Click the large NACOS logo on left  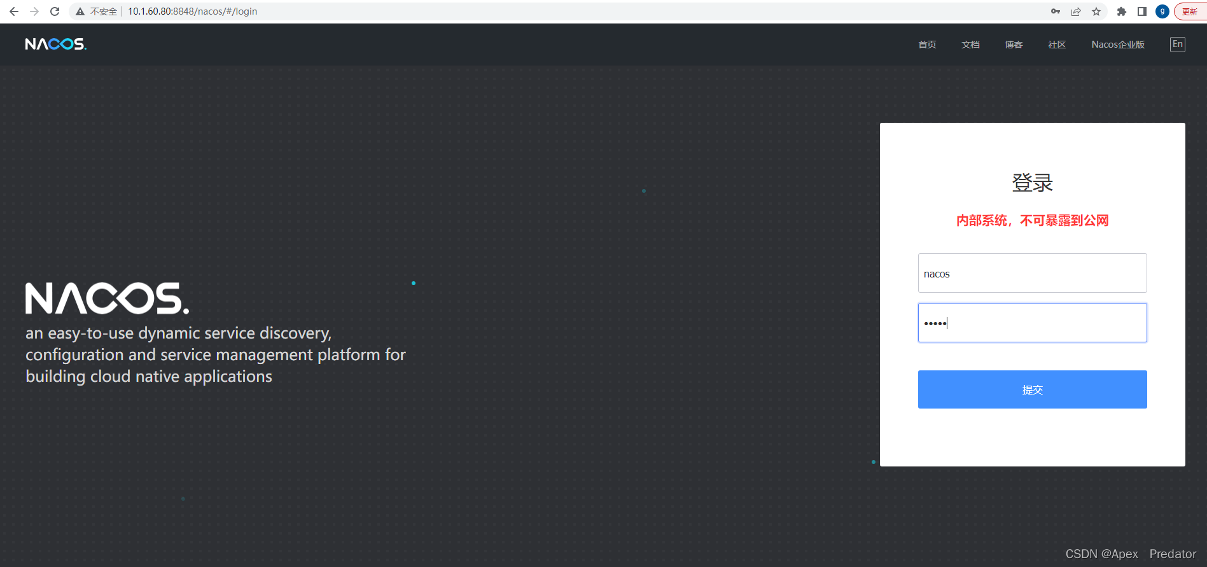(x=107, y=298)
